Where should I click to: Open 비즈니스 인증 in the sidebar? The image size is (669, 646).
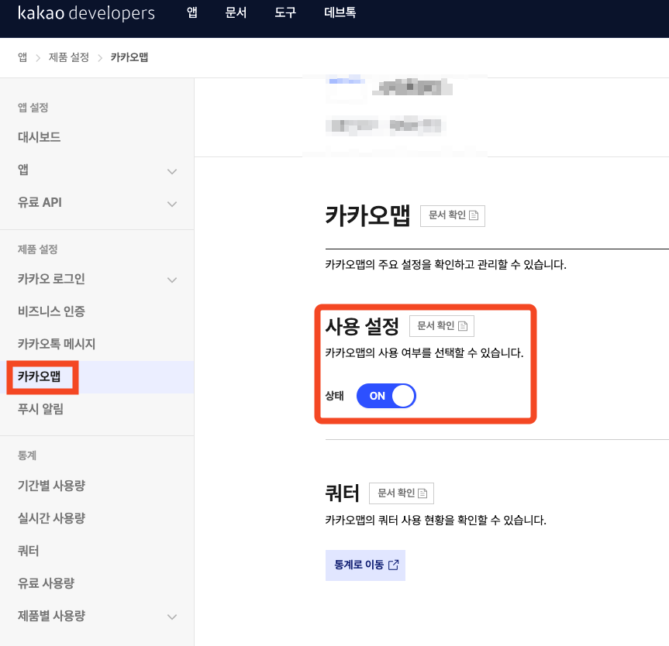click(51, 311)
